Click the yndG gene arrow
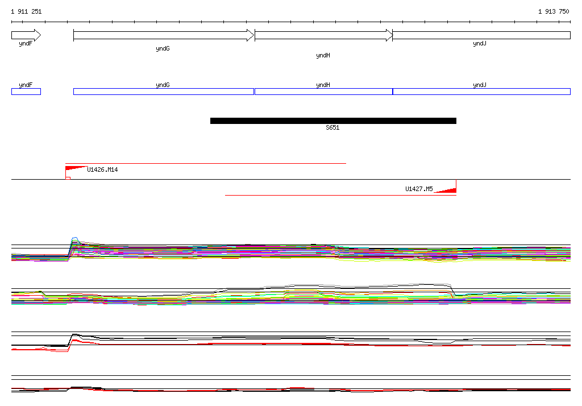Viewport: 582px width, 406px height. pos(164,35)
